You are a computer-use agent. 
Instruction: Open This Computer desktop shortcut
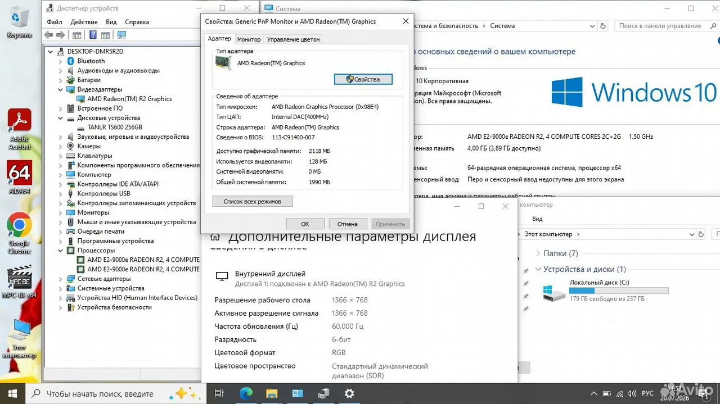point(19,339)
